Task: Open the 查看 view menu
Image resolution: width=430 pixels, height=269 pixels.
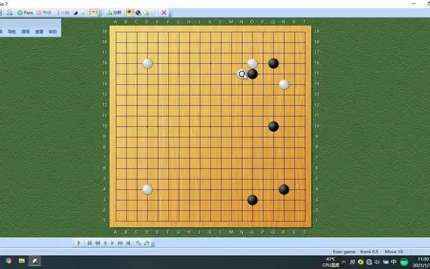Action: tap(39, 32)
